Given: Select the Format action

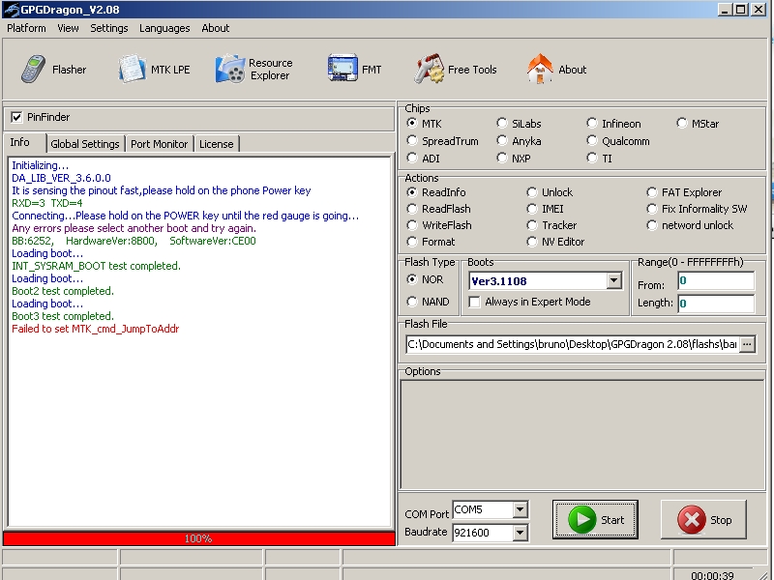Looking at the screenshot, I should click(412, 242).
